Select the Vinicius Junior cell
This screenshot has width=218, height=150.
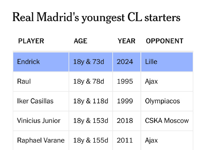tap(41, 121)
